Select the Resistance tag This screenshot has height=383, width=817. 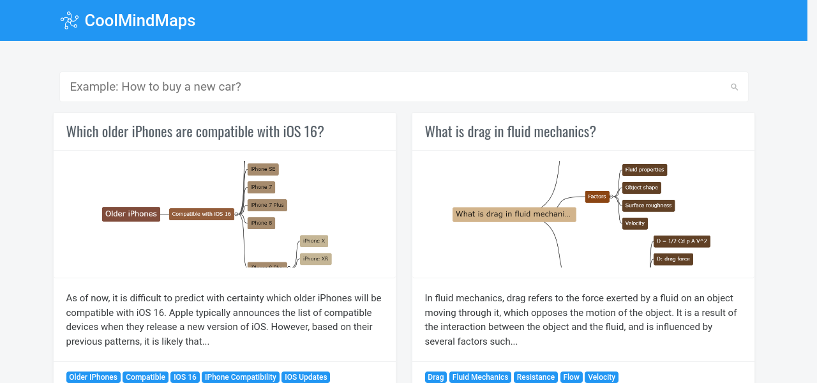coord(536,377)
